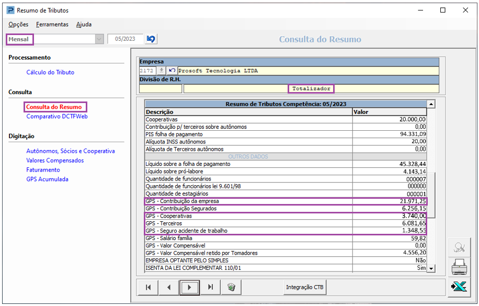479x306 pixels.
Task: Click the refresh arrow beside the 05/2023 field
Action: point(151,39)
